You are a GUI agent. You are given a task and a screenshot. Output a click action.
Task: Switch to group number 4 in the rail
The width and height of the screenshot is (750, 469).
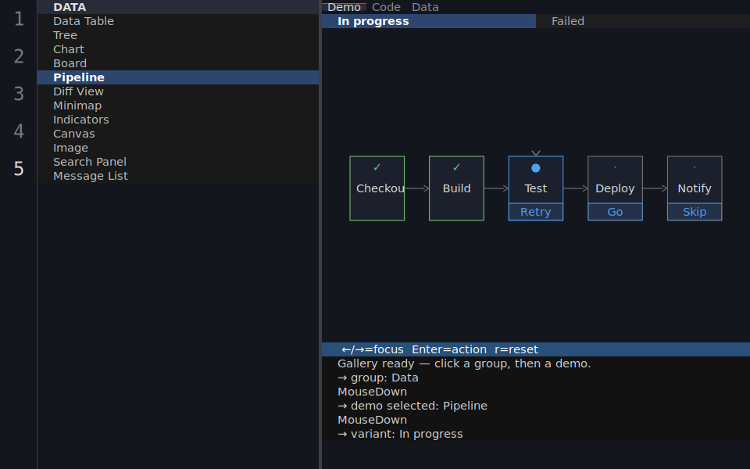(x=19, y=131)
